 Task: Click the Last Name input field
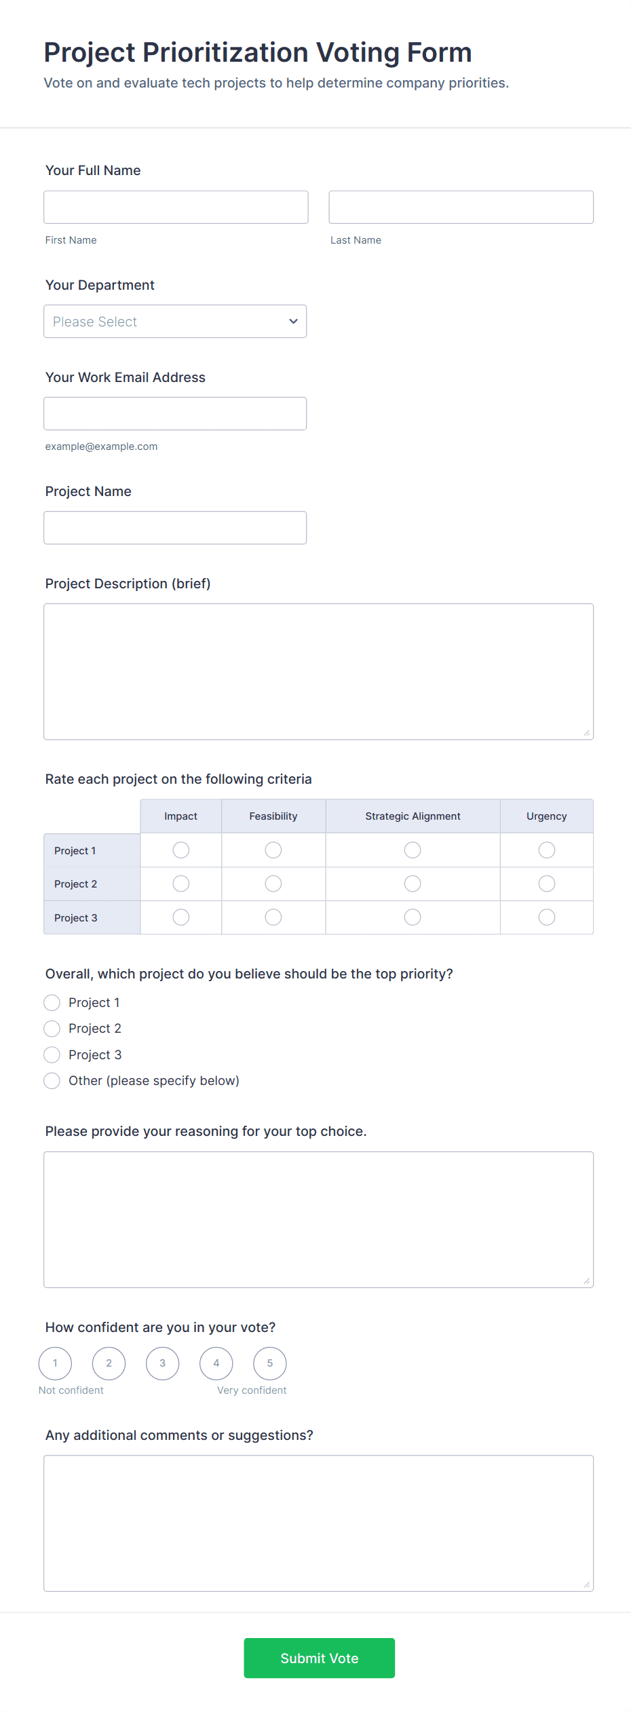tap(461, 207)
